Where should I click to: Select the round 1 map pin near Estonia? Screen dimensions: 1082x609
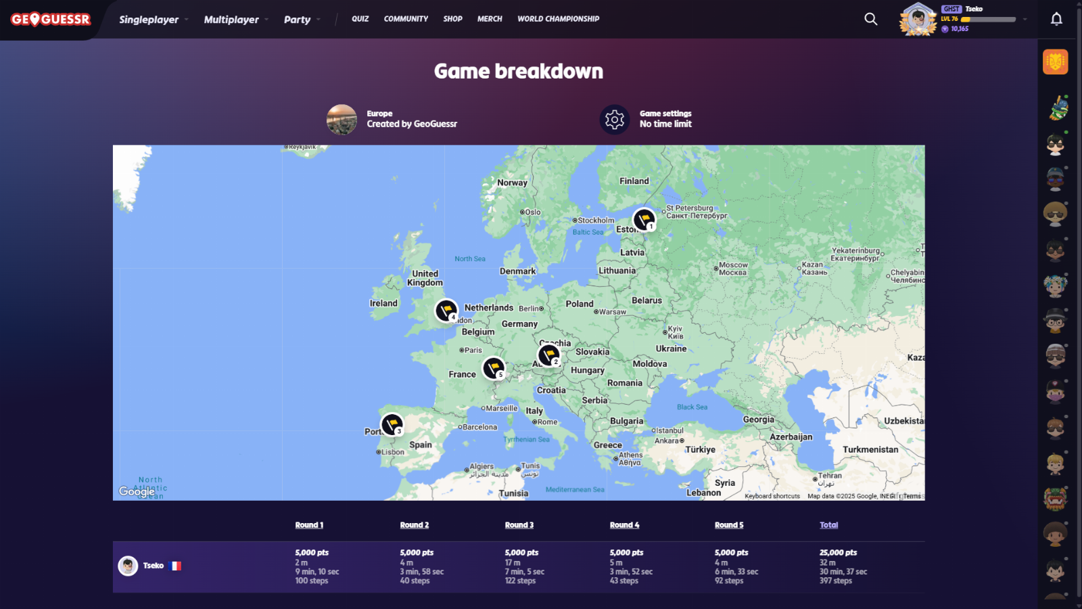644,219
